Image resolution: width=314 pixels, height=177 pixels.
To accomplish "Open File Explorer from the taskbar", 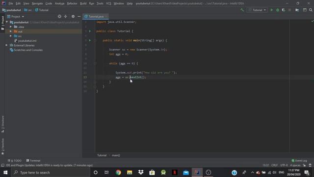I will pyautogui.click(x=130, y=173).
